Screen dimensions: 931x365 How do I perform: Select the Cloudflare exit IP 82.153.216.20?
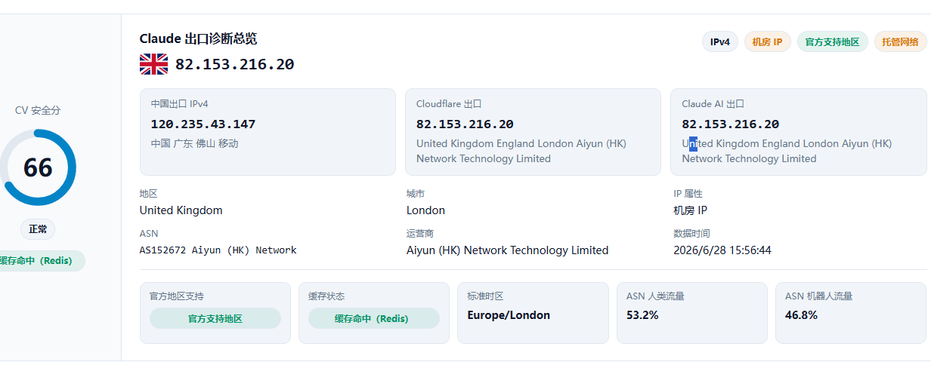coord(465,124)
